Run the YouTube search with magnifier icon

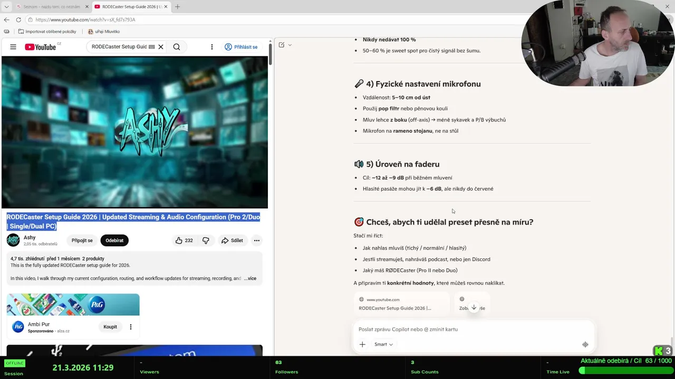(x=177, y=47)
